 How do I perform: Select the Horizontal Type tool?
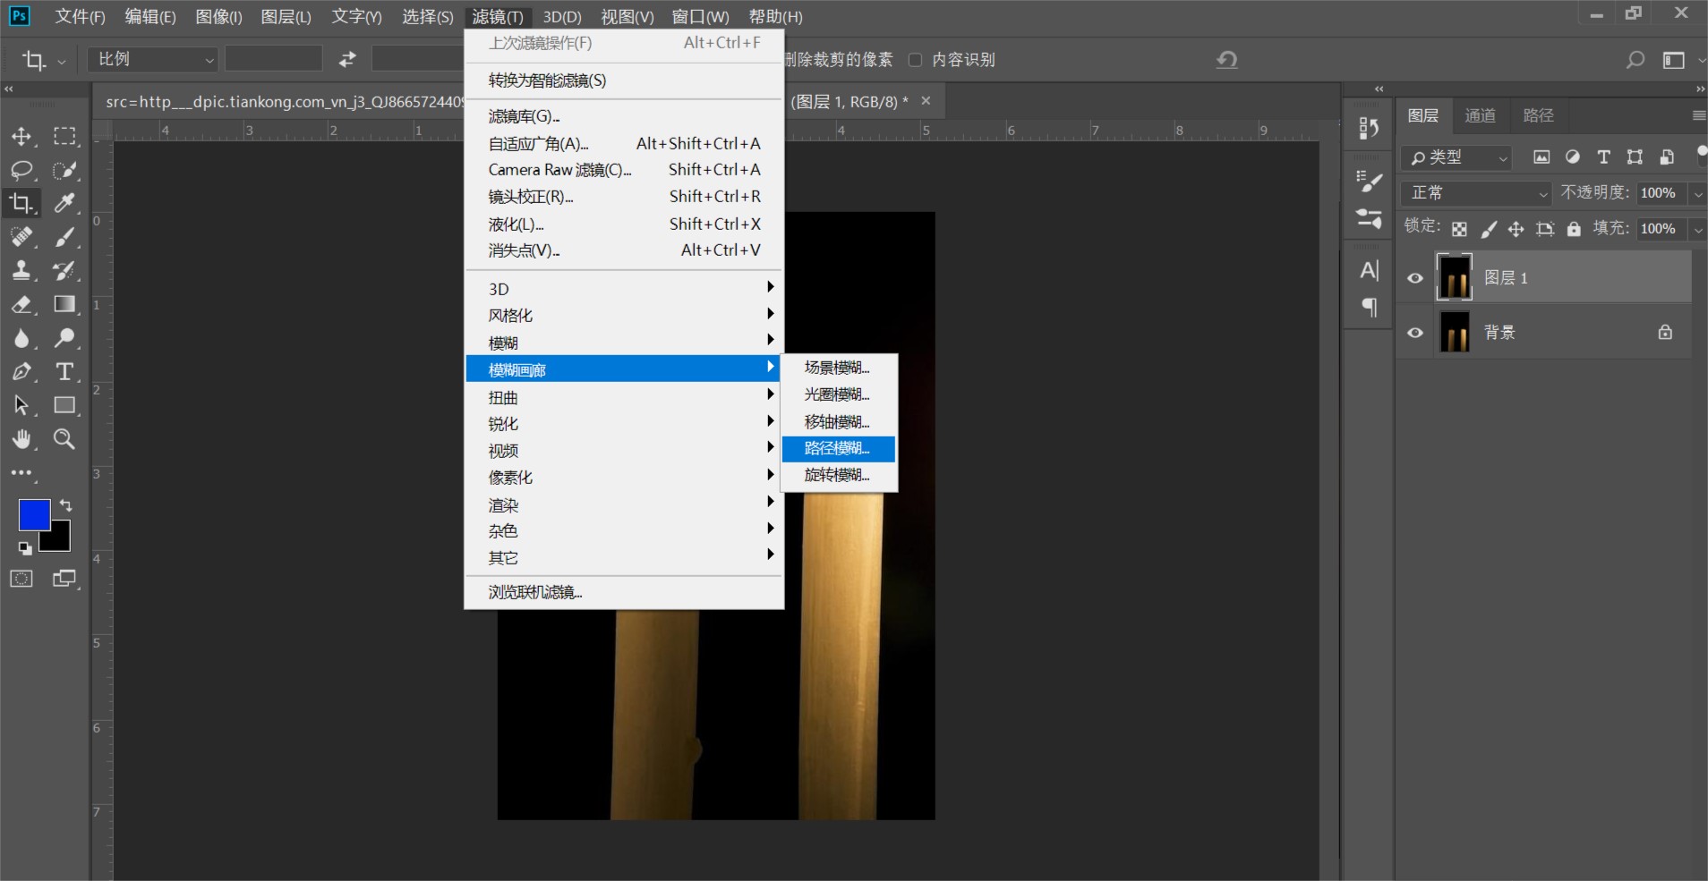(64, 372)
